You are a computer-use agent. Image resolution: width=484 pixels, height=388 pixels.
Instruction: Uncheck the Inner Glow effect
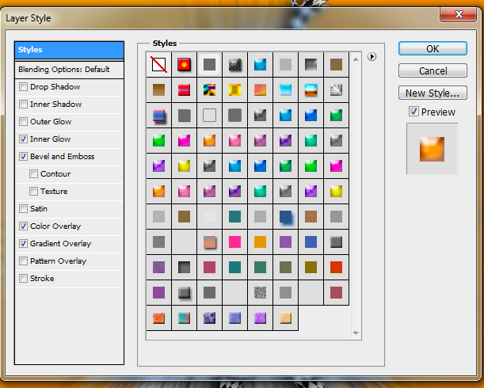tap(24, 139)
